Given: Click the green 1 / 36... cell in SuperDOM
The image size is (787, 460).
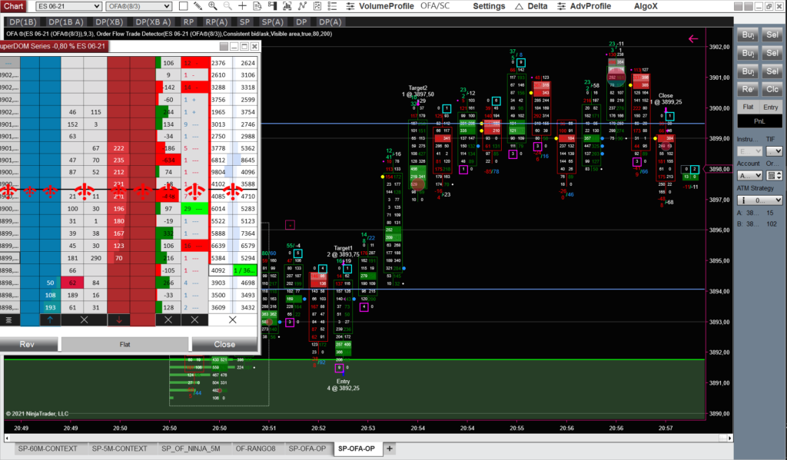Looking at the screenshot, I should click(244, 270).
